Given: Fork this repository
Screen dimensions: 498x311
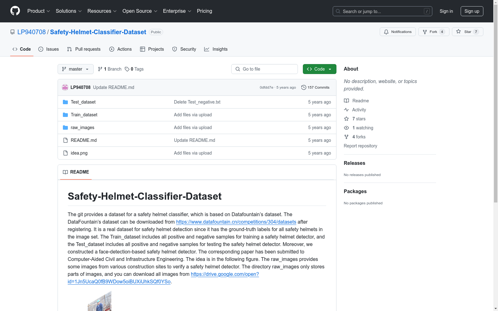Looking at the screenshot, I should 434,32.
